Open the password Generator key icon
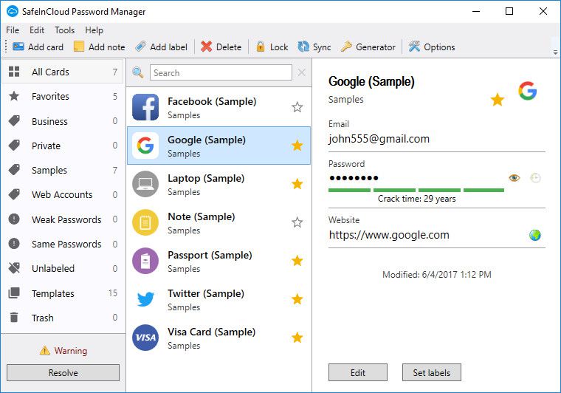 coord(346,47)
